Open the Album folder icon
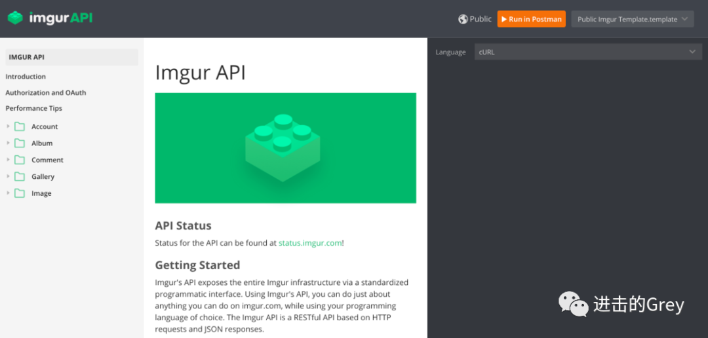The image size is (708, 338). (20, 143)
